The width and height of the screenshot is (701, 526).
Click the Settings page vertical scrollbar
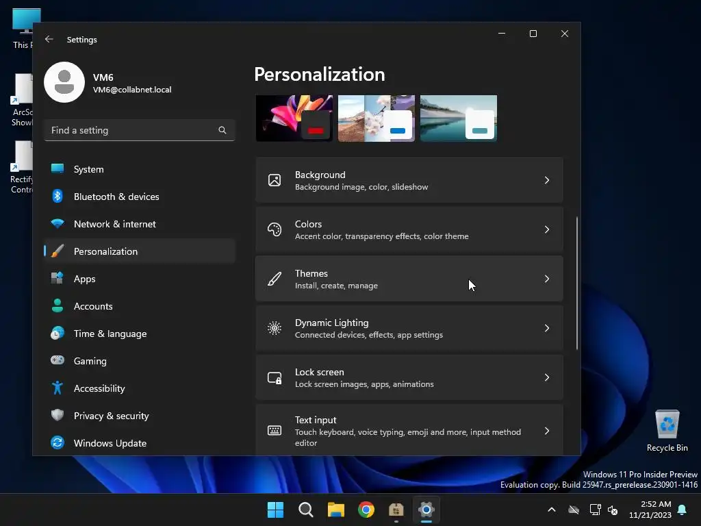click(576, 283)
